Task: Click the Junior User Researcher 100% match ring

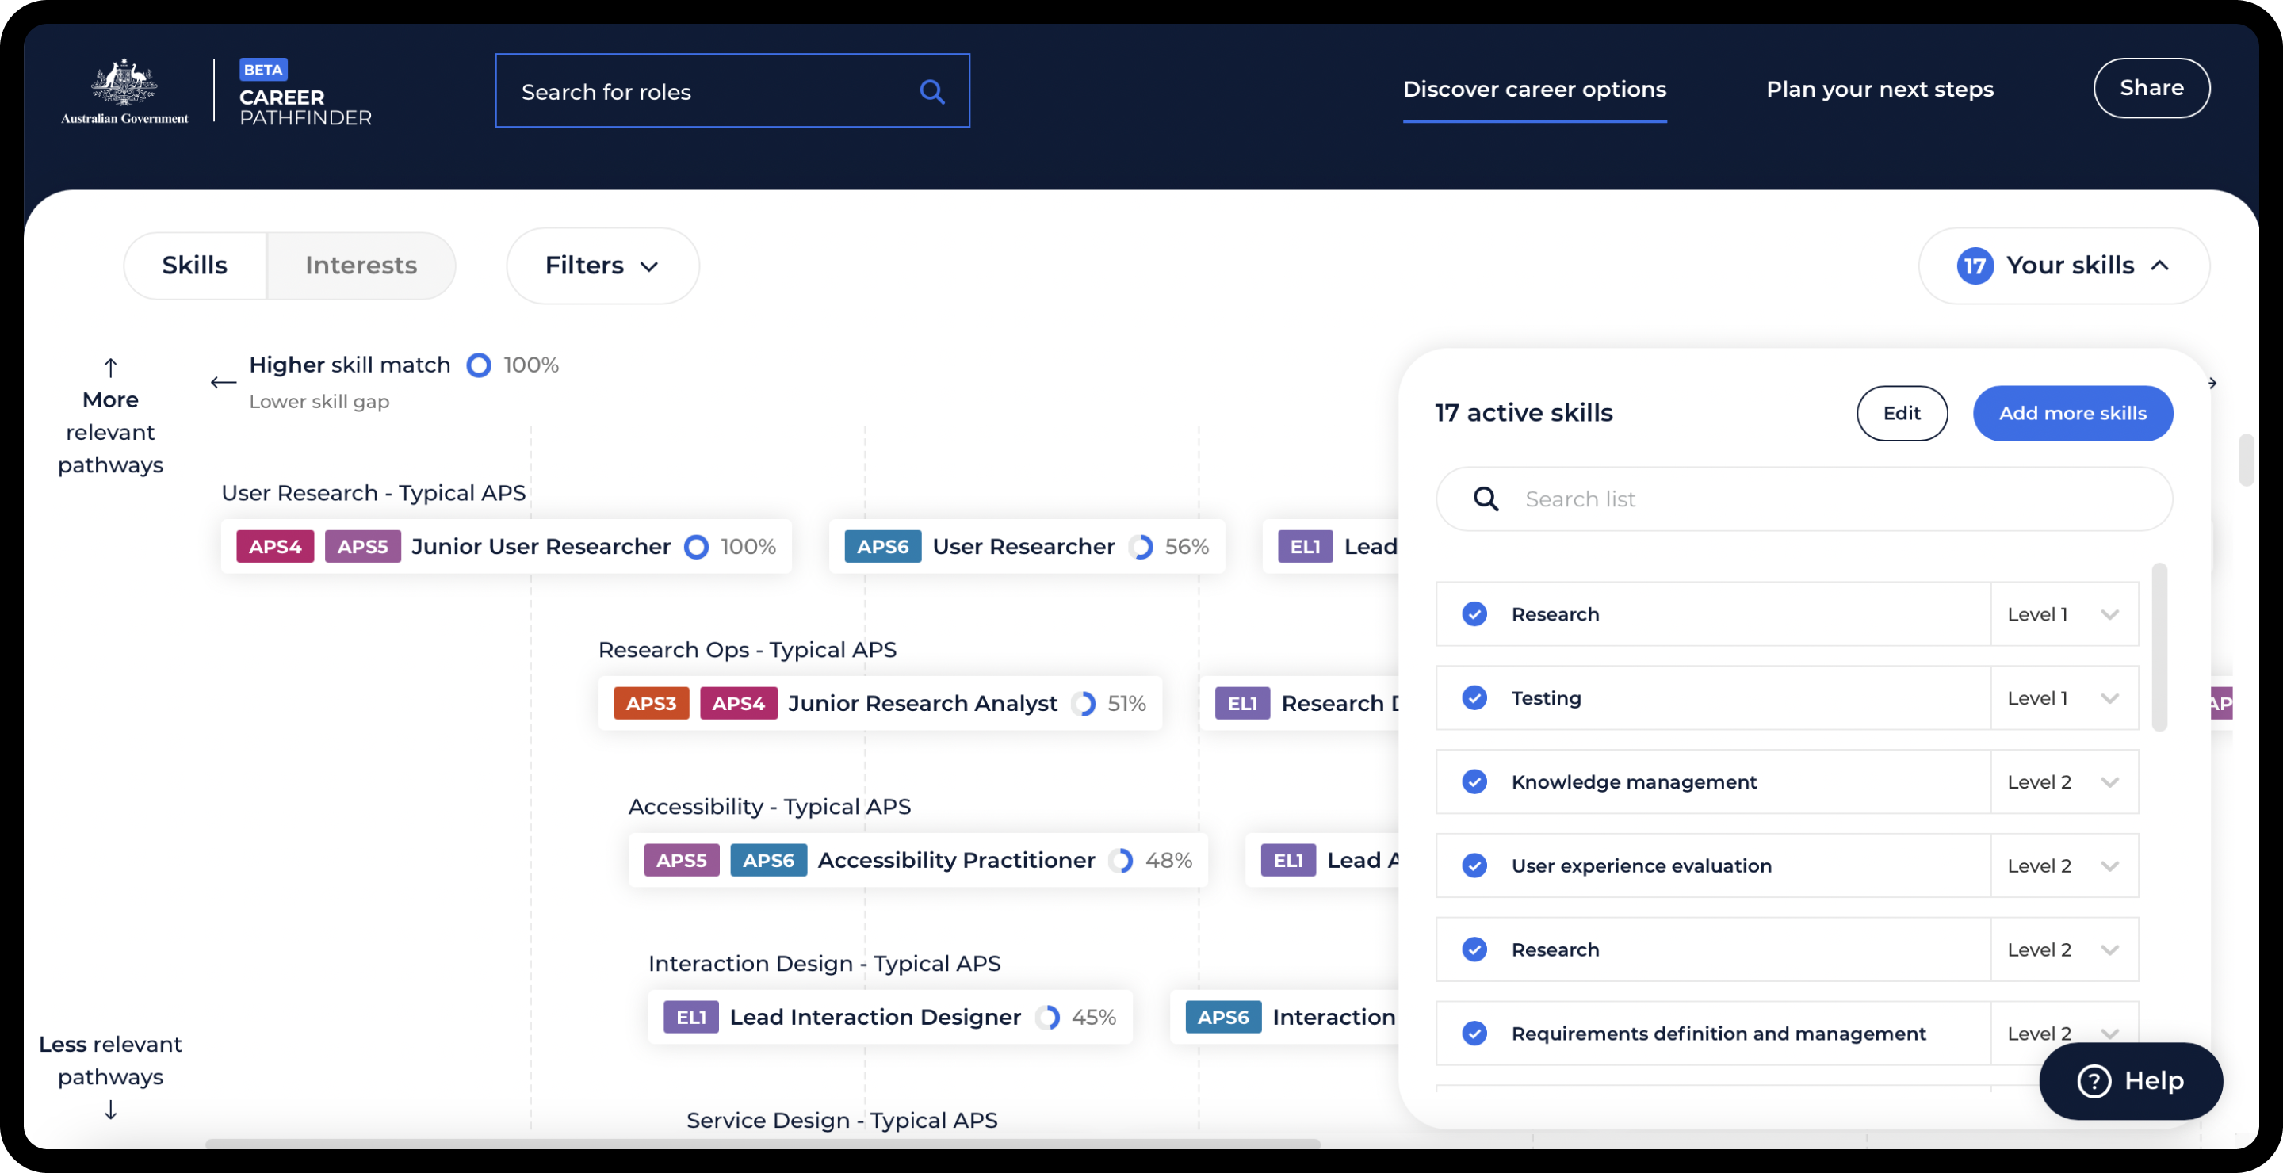Action: [x=697, y=547]
